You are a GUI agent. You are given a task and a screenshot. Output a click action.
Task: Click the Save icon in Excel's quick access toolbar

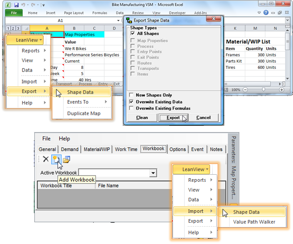click(16, 5)
